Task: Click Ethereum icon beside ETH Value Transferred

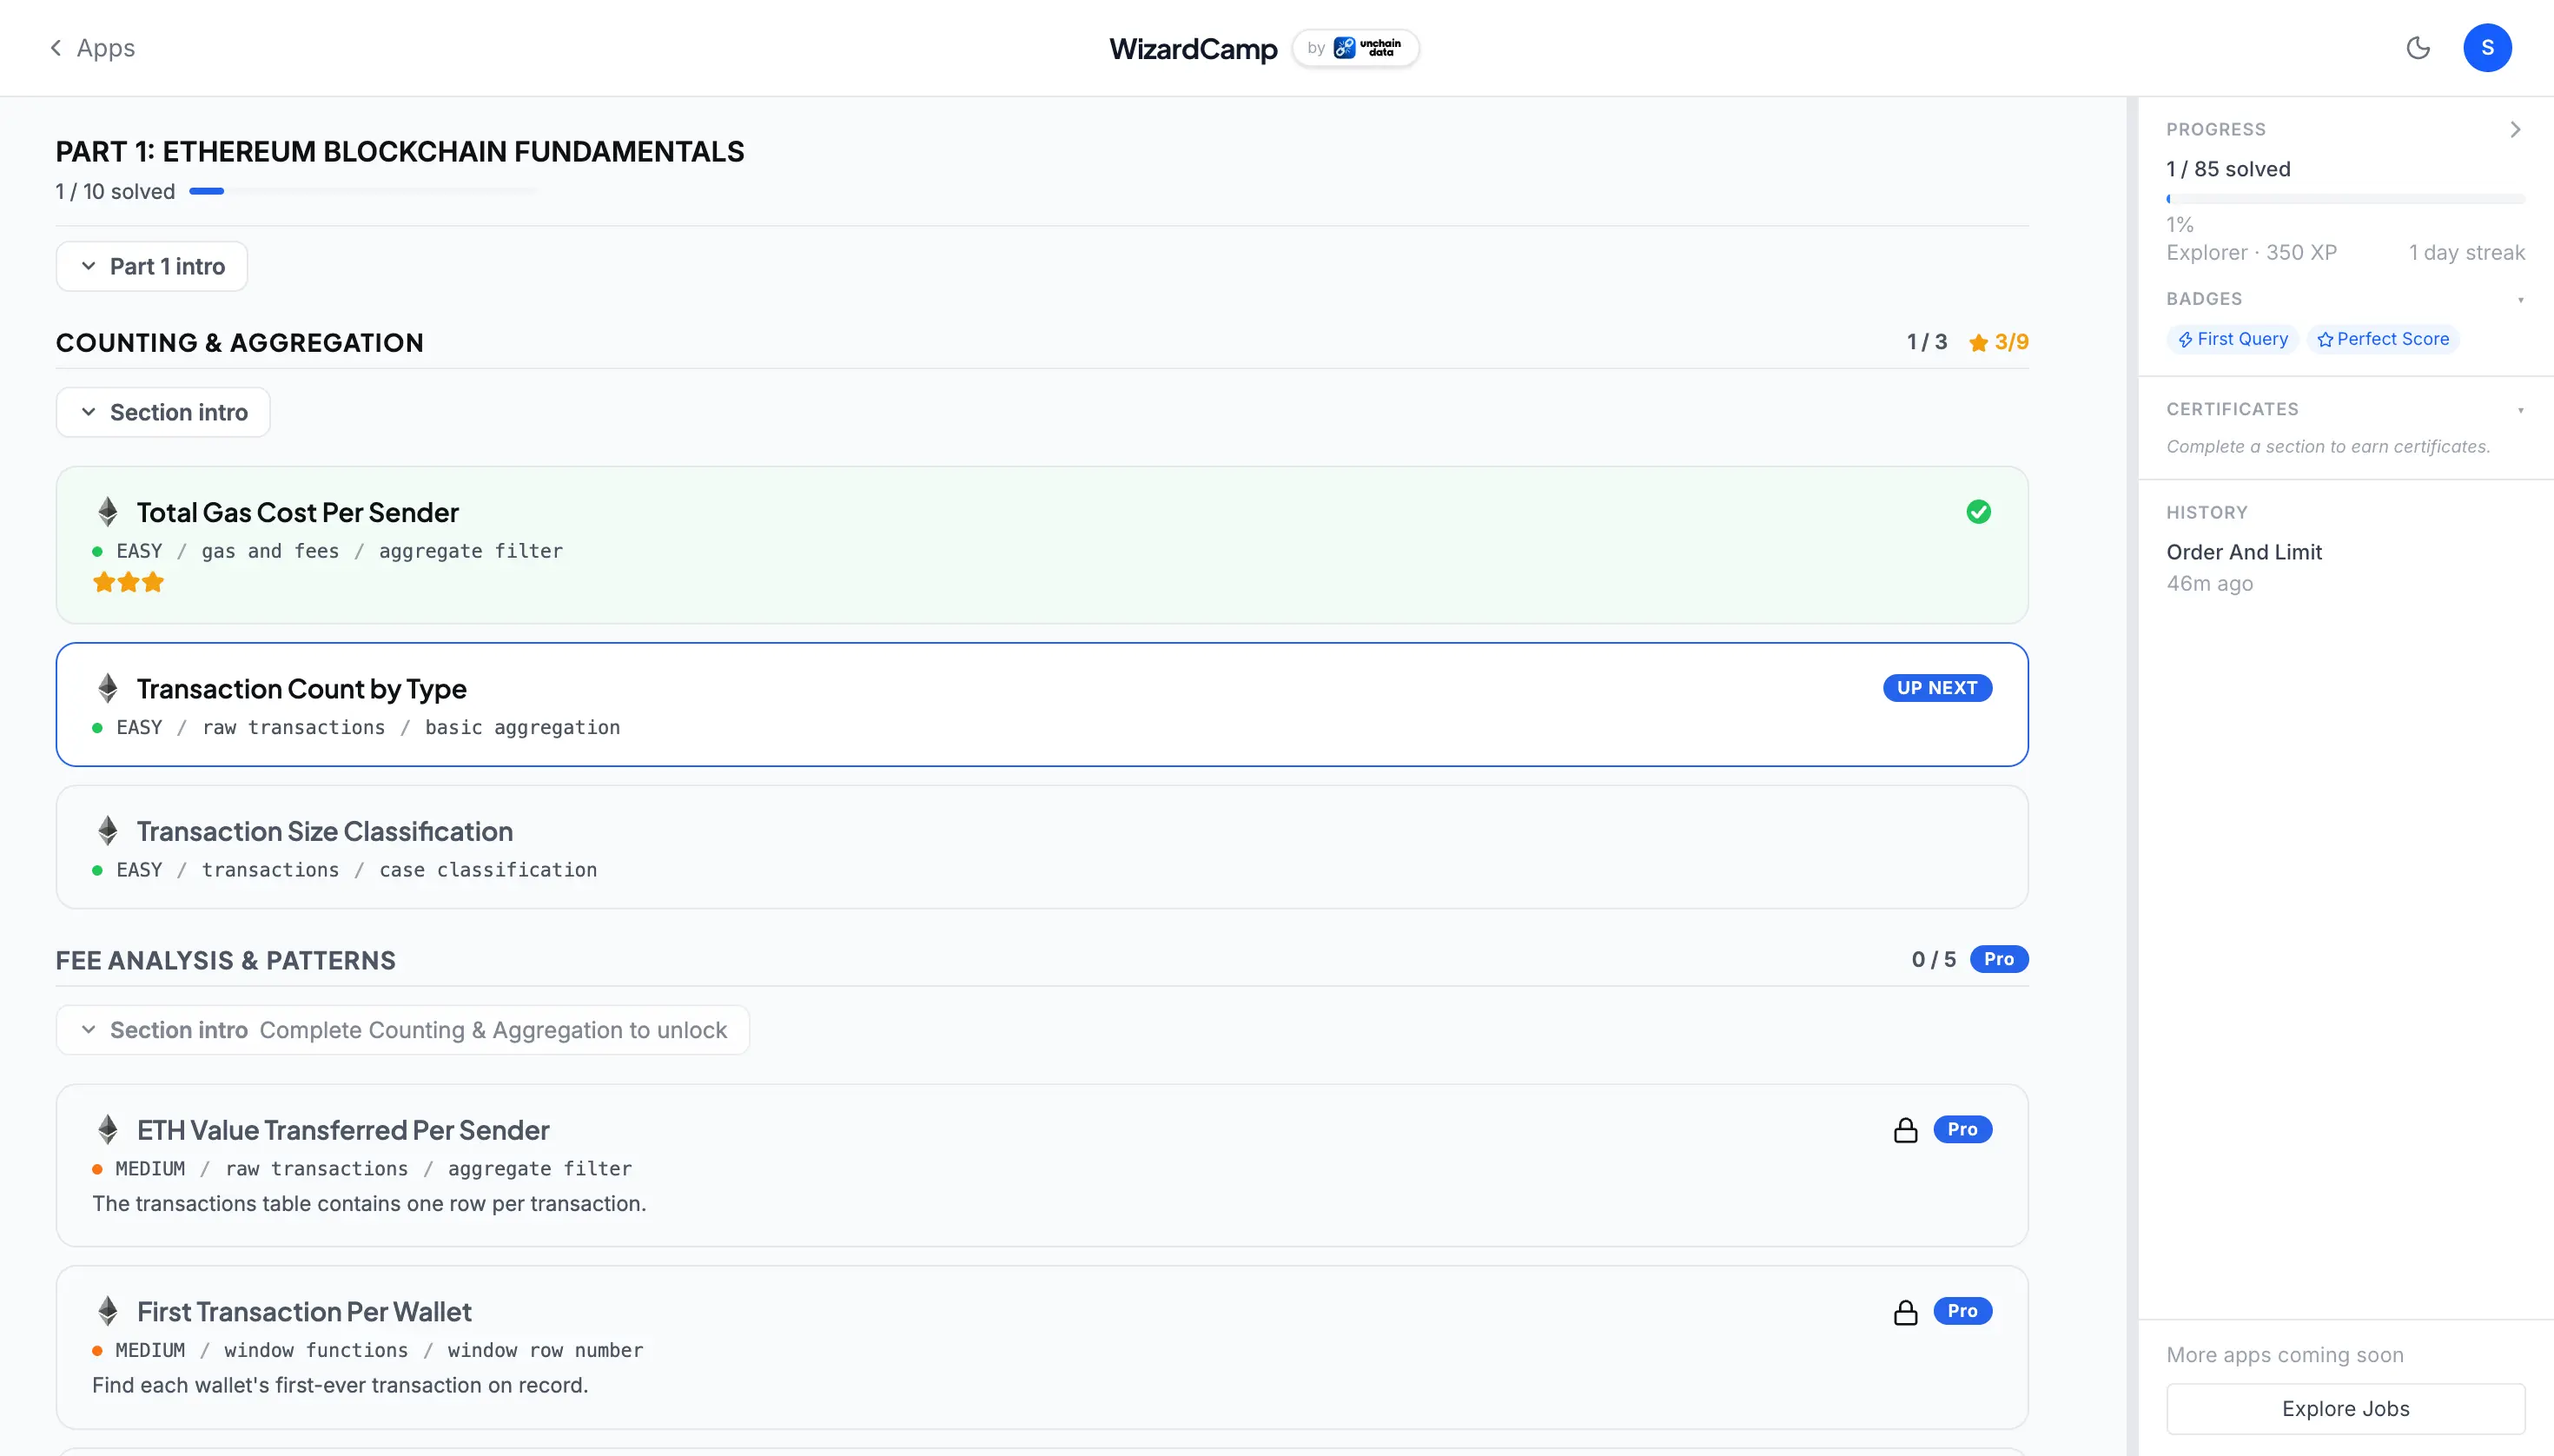Action: [x=108, y=1130]
